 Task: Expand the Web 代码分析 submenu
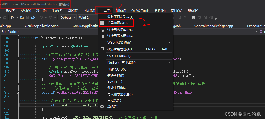pyautogui.click(x=169, y=42)
